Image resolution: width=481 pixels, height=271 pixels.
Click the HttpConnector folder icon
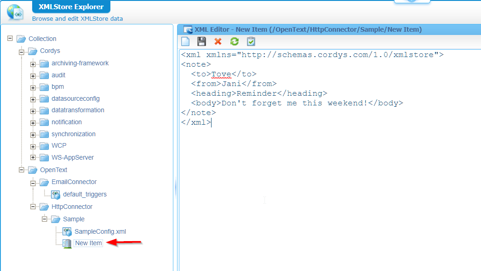click(x=44, y=207)
